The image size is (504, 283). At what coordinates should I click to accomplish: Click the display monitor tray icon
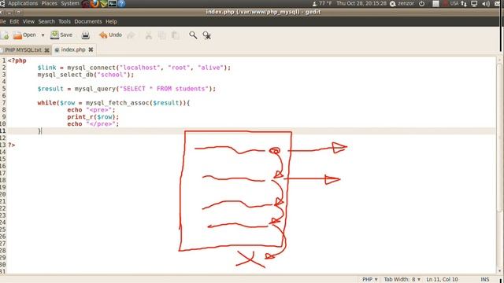click(474, 3)
